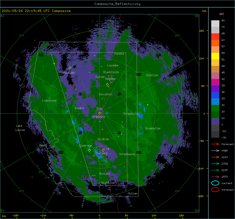Click the Banff town label

(43, 145)
